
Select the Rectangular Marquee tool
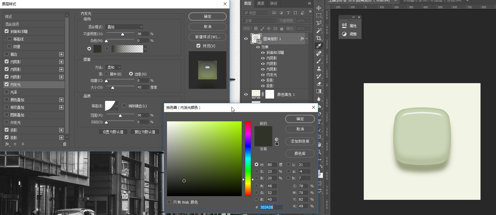click(x=319, y=15)
